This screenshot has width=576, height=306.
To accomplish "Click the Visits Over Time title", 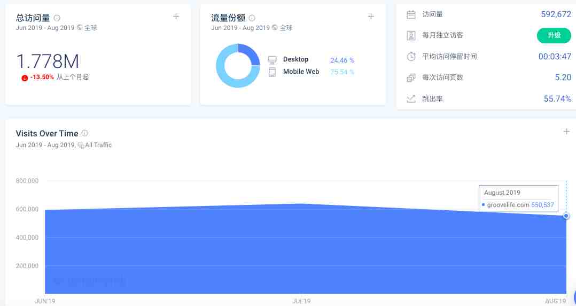I will (x=47, y=134).
